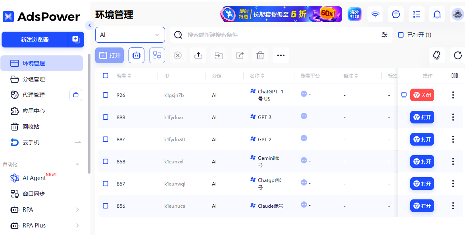Open the AI group dropdown
The height and width of the screenshot is (235, 465).
(130, 35)
